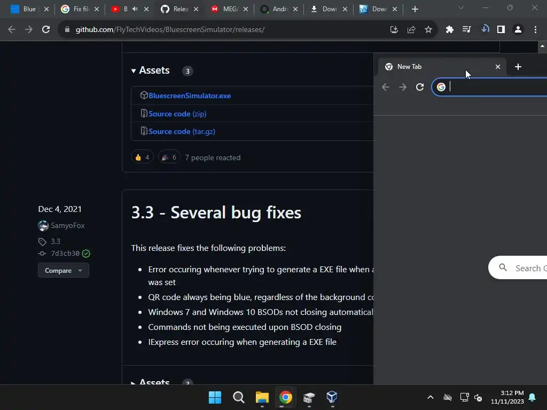Open the 3.3 - Several bug fixes release
547x410 pixels.
click(x=216, y=212)
